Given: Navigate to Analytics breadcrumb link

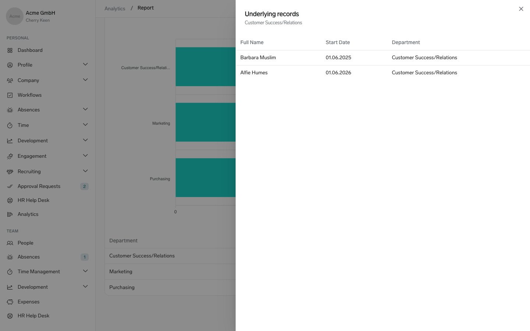Looking at the screenshot, I should coord(115,8).
